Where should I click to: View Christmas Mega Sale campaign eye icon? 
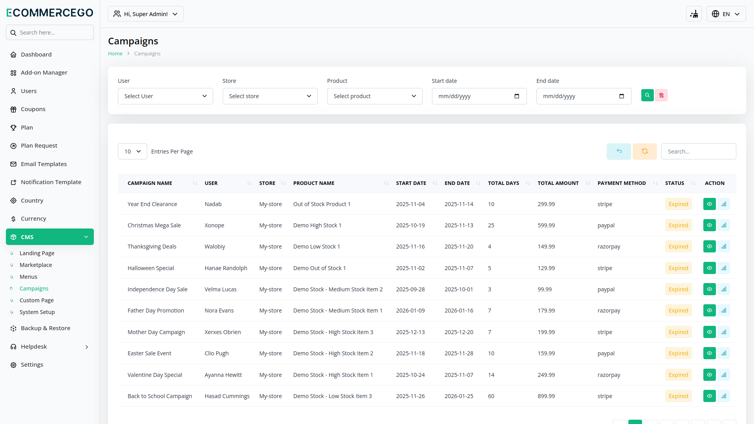pyautogui.click(x=709, y=225)
